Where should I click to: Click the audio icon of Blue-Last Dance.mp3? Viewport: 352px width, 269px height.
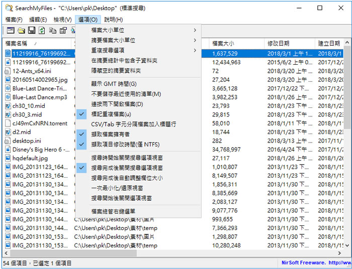click(x=8, y=97)
